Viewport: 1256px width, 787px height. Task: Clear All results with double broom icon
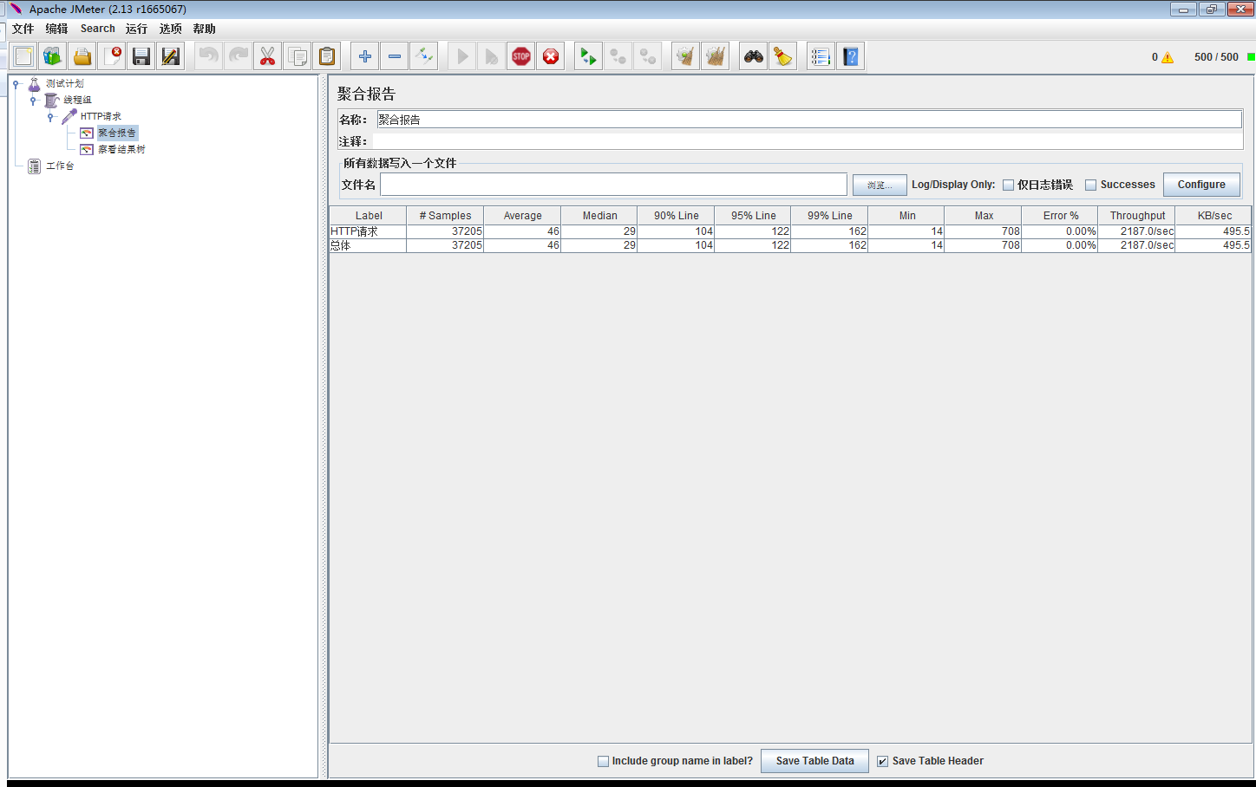tap(716, 56)
